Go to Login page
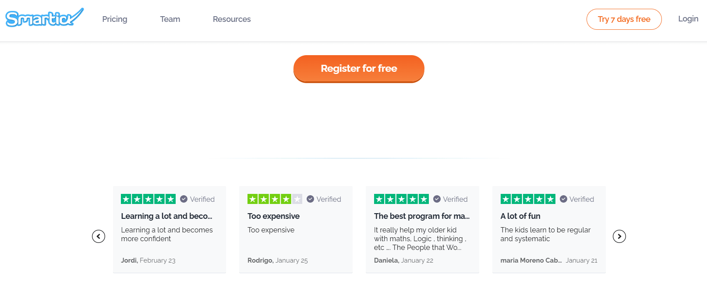Viewport: 707px width, 281px height. point(688,19)
